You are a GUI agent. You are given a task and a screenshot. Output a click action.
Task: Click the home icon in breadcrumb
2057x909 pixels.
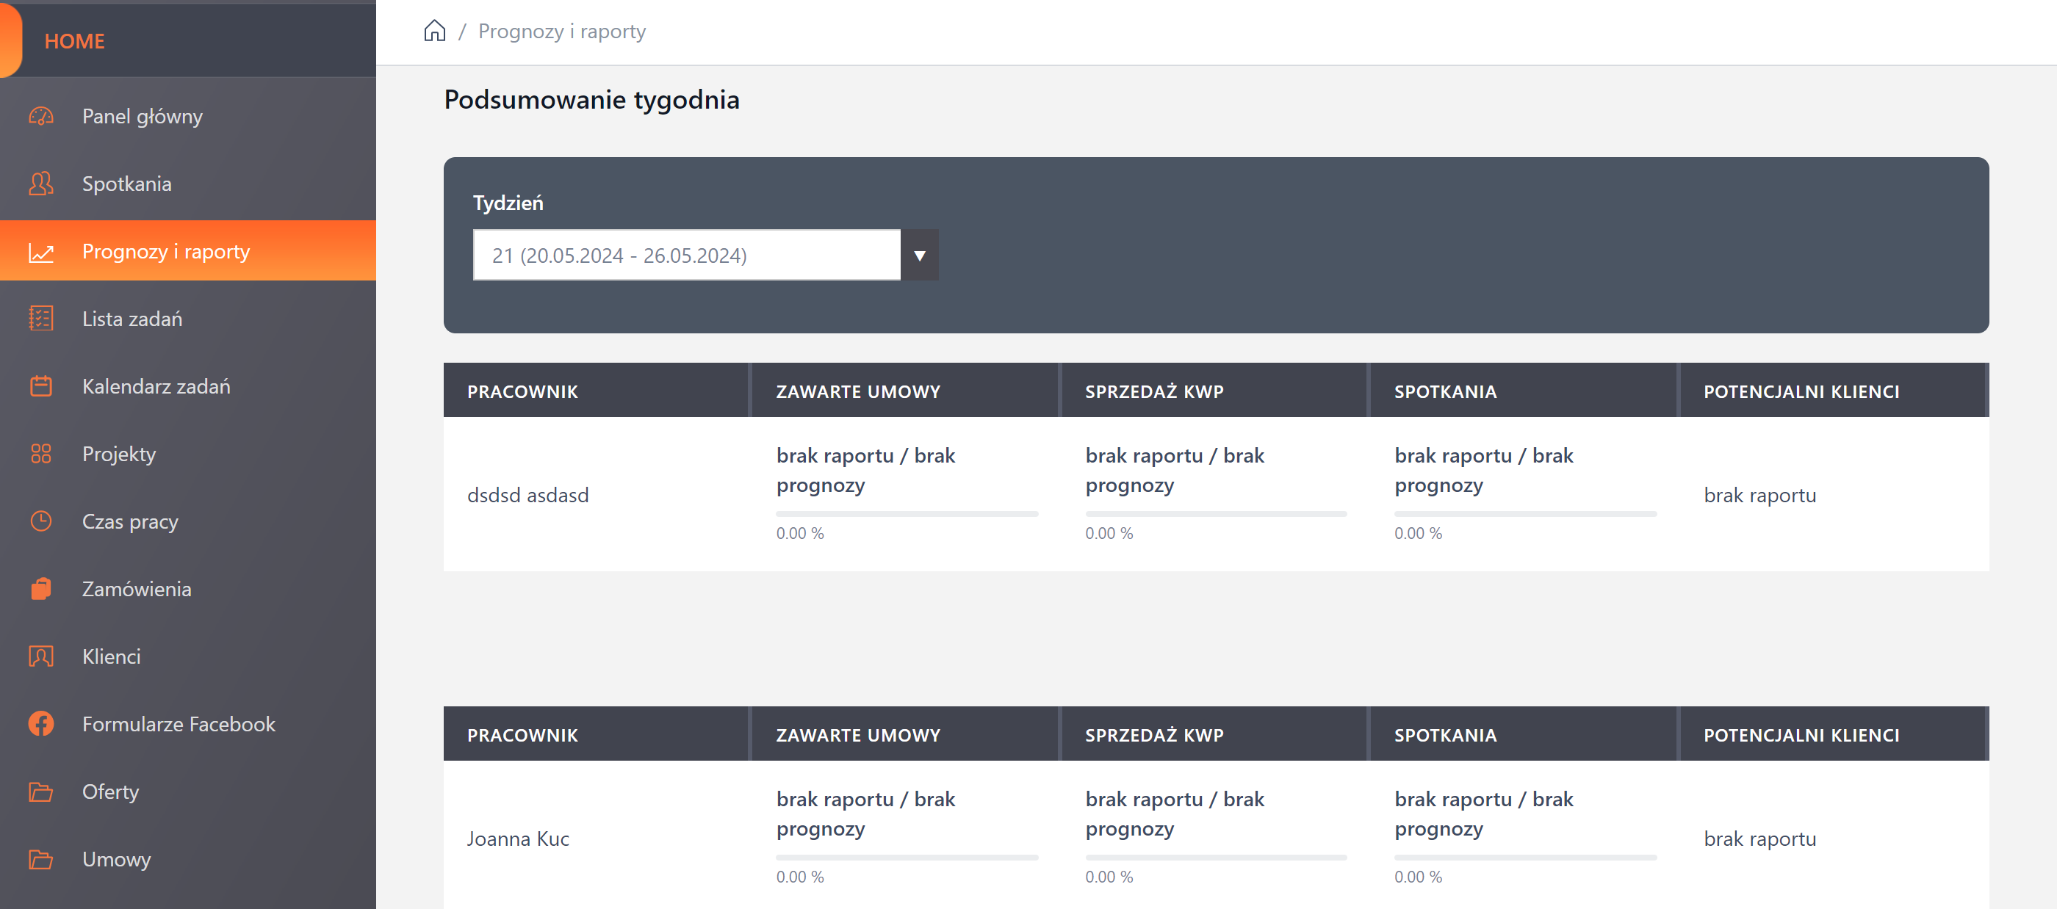pos(434,31)
